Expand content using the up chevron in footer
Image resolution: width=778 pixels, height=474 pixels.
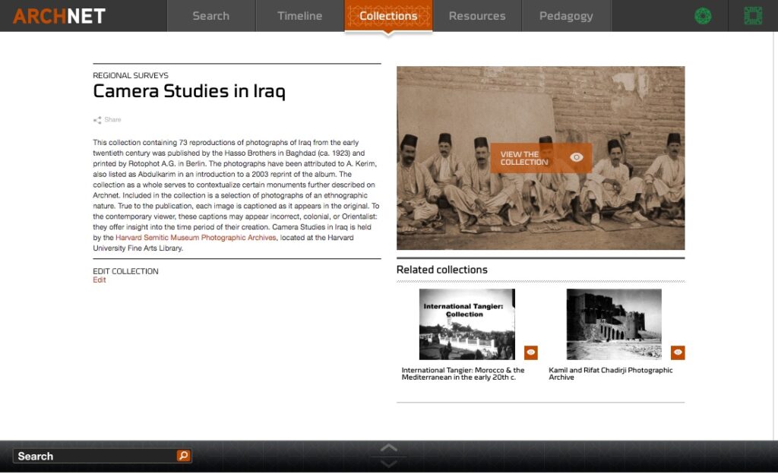tap(388, 448)
